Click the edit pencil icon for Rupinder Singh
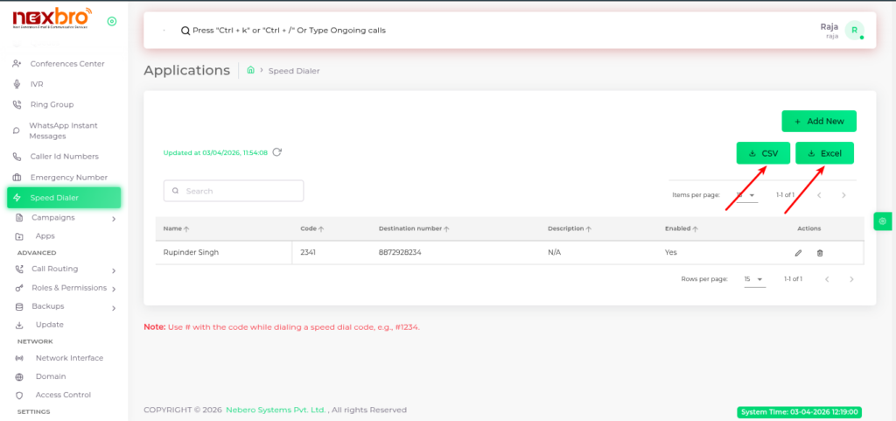The height and width of the screenshot is (421, 896). tap(798, 253)
